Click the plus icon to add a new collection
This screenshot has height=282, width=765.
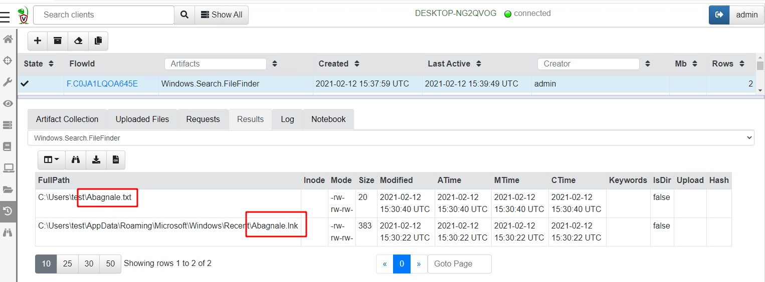point(38,41)
